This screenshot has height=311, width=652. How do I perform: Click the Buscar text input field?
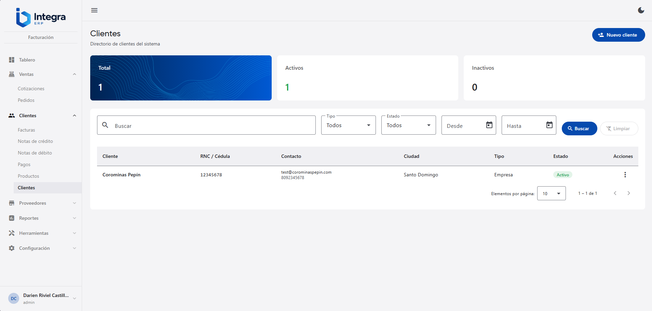tap(206, 125)
